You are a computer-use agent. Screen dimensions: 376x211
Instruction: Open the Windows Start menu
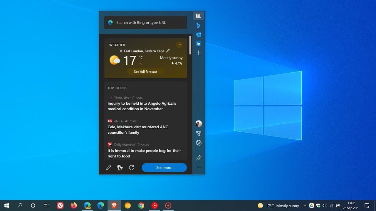click(6, 205)
